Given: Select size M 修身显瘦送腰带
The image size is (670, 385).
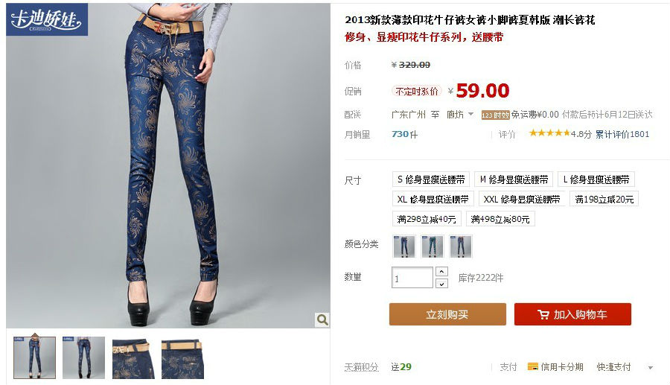Looking at the screenshot, I should tap(514, 179).
